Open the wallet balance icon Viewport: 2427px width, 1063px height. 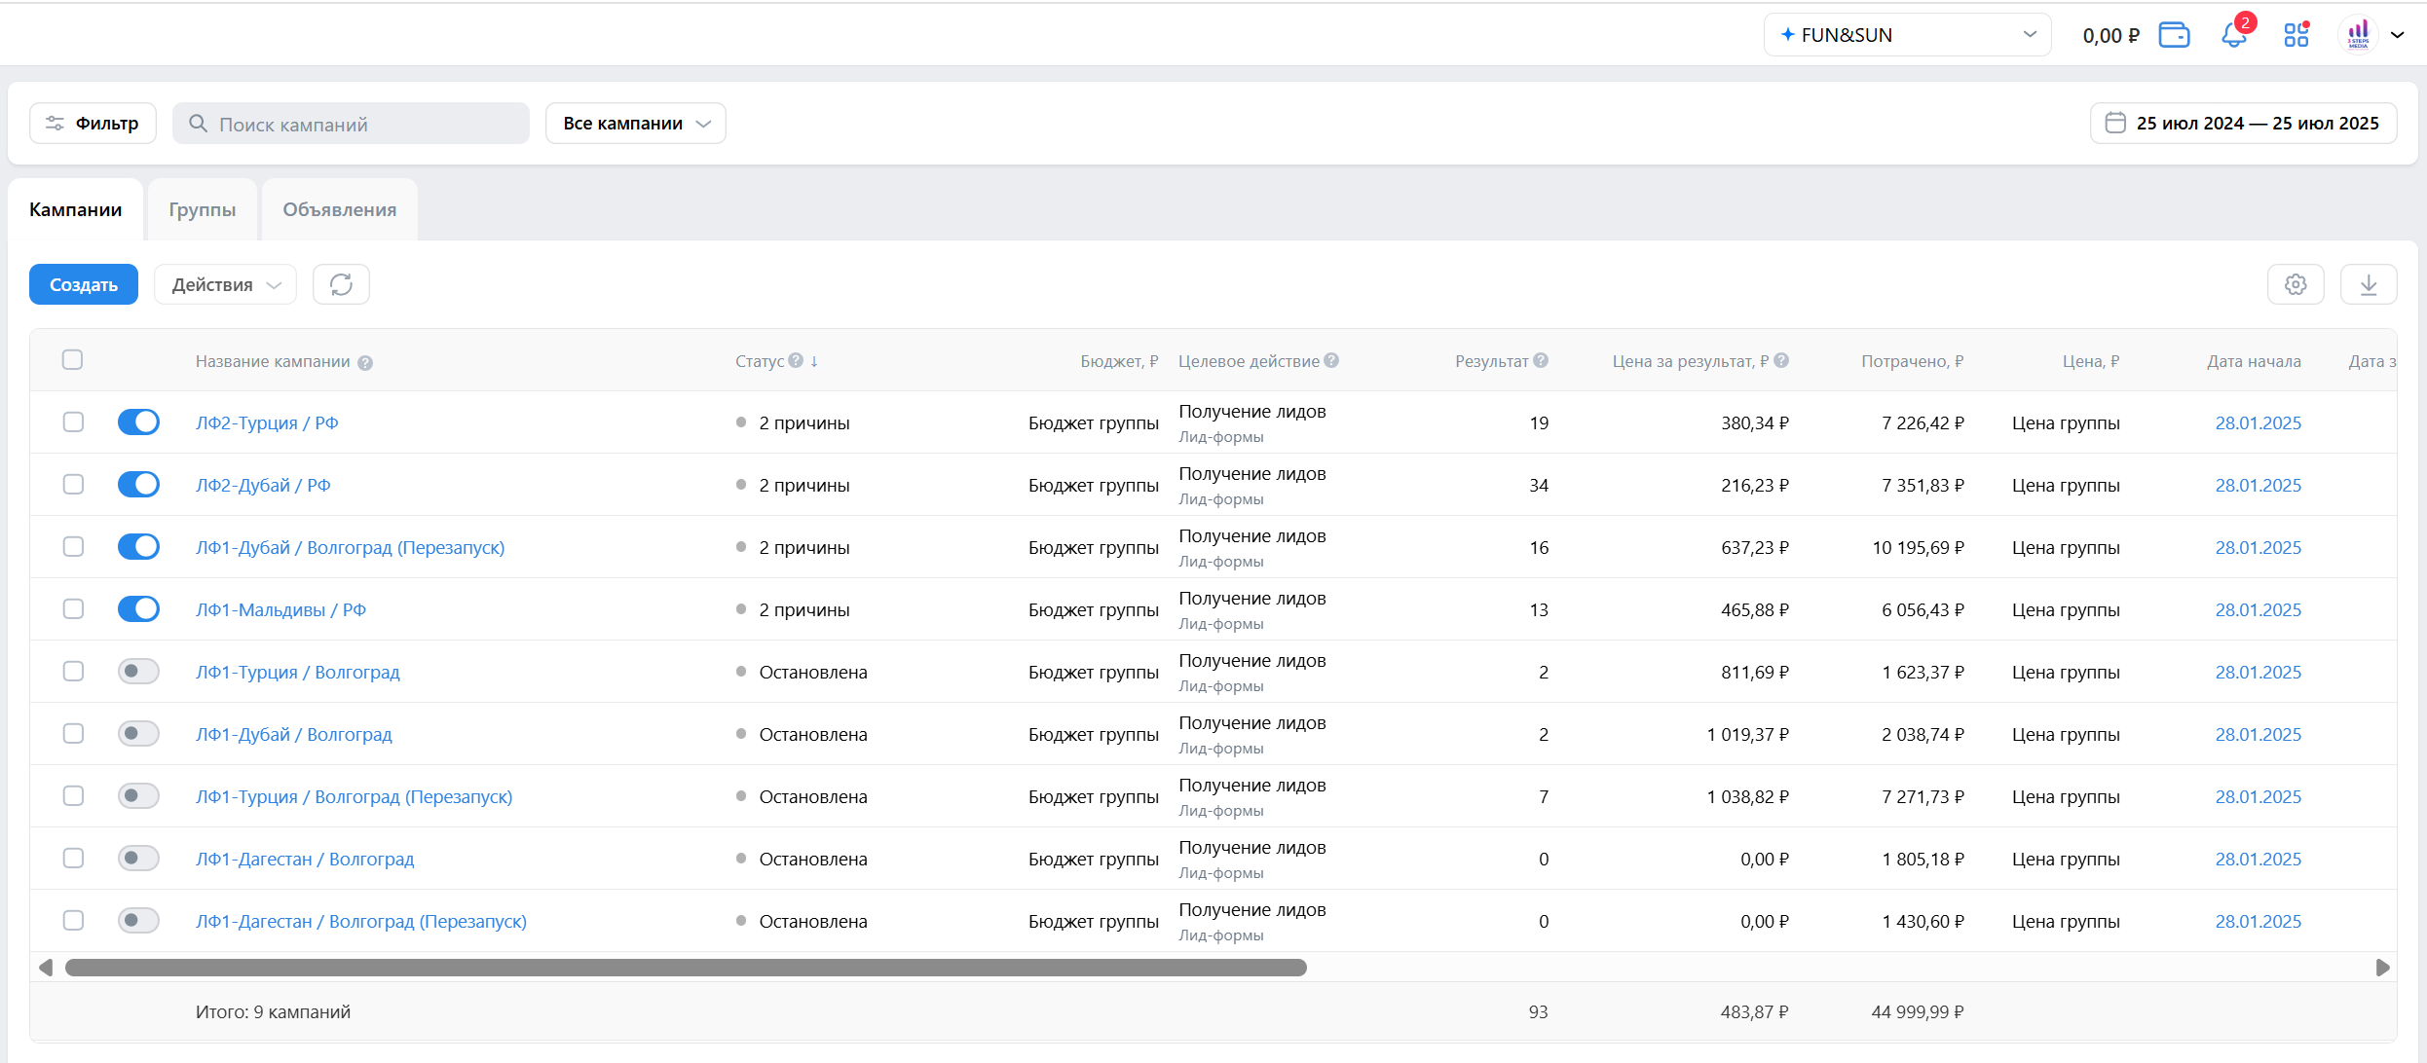[x=2174, y=35]
